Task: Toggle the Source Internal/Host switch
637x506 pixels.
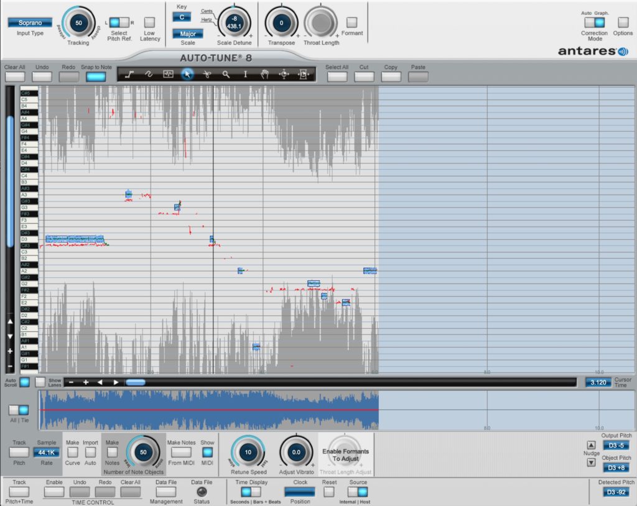Action: (358, 492)
